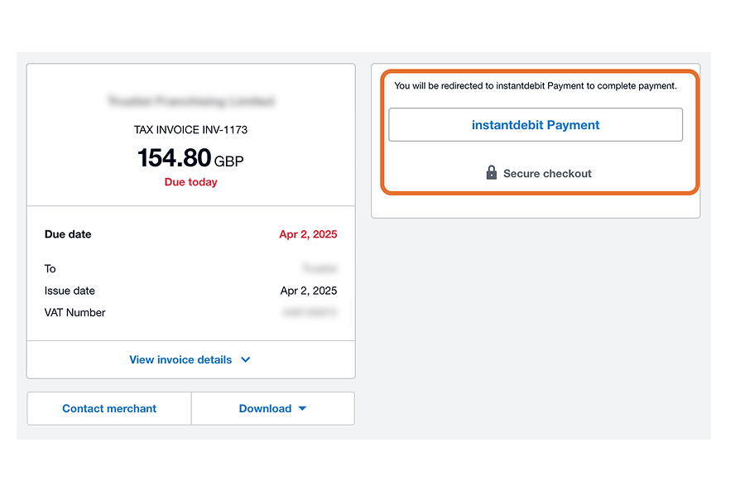Click the instantdebit Payment button
Image resolution: width=745 pixels, height=491 pixels.
[x=536, y=124]
